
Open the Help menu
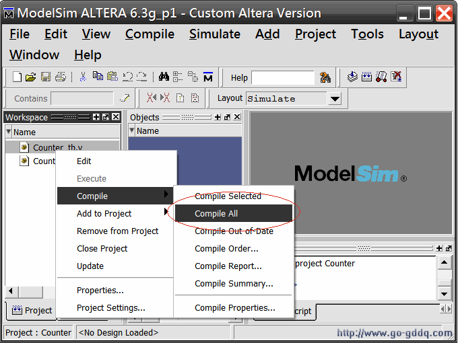click(x=88, y=55)
